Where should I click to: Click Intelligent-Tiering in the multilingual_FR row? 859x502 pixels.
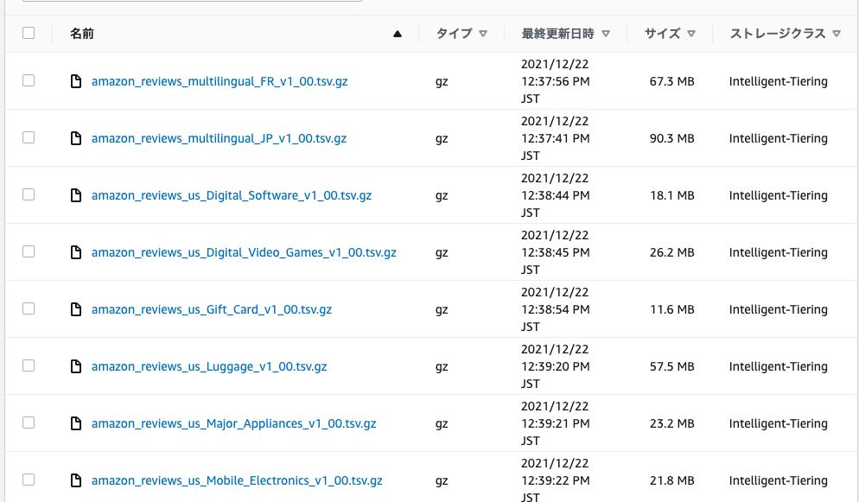tap(778, 81)
